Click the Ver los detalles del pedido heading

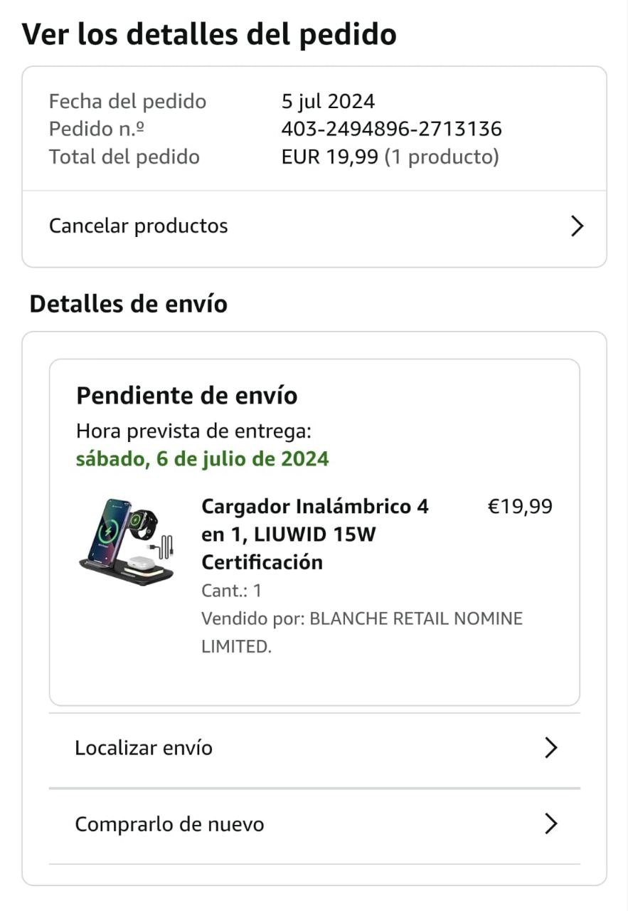click(209, 34)
